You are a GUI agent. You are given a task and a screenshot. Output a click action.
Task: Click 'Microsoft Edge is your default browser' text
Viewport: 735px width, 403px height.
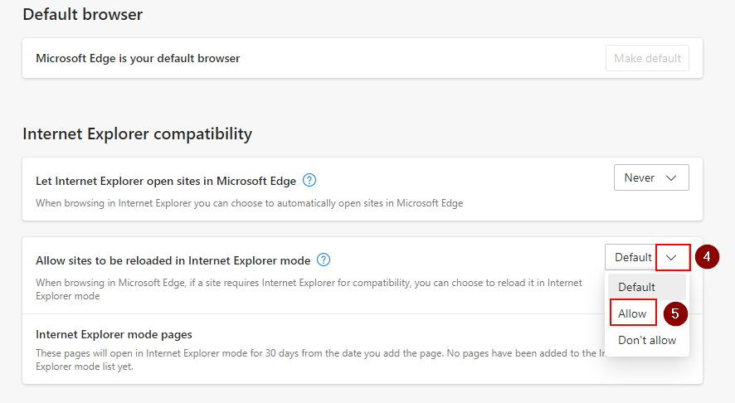pyautogui.click(x=138, y=58)
